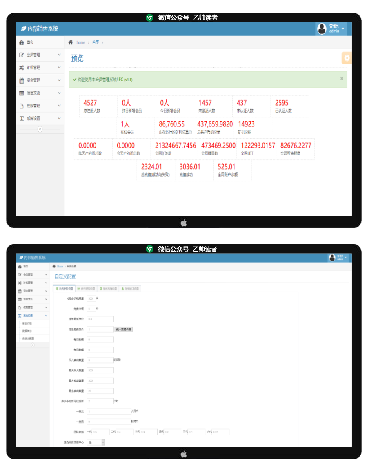
Task: Click the 挂单最低单价 input field
Action: point(100,319)
